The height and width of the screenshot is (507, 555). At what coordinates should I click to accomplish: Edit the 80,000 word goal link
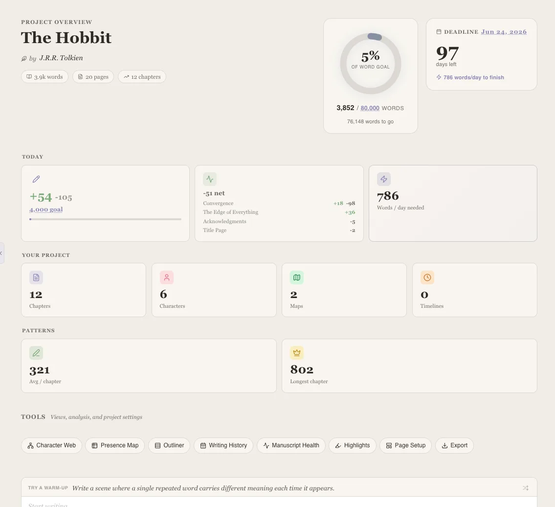(370, 108)
